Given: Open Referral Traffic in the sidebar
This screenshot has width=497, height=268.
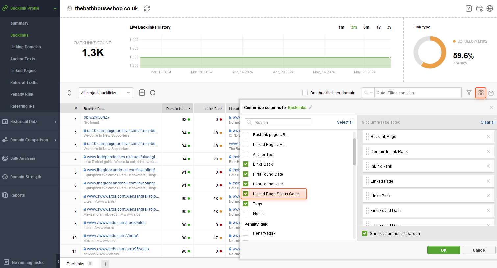Looking at the screenshot, I should point(24,83).
